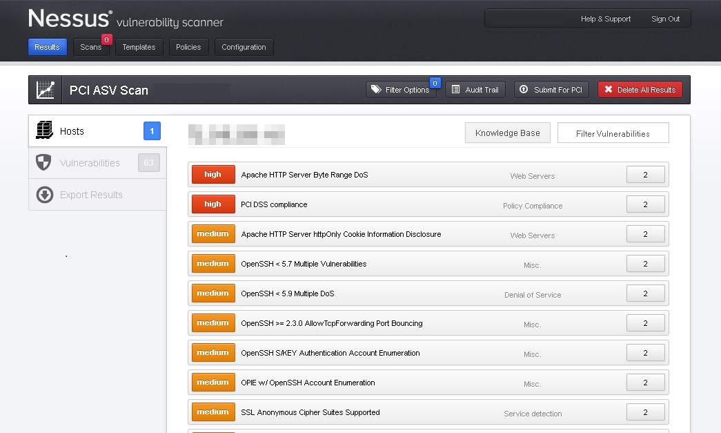
Task: Click the tag icon on Filter Options
Action: [x=376, y=90]
